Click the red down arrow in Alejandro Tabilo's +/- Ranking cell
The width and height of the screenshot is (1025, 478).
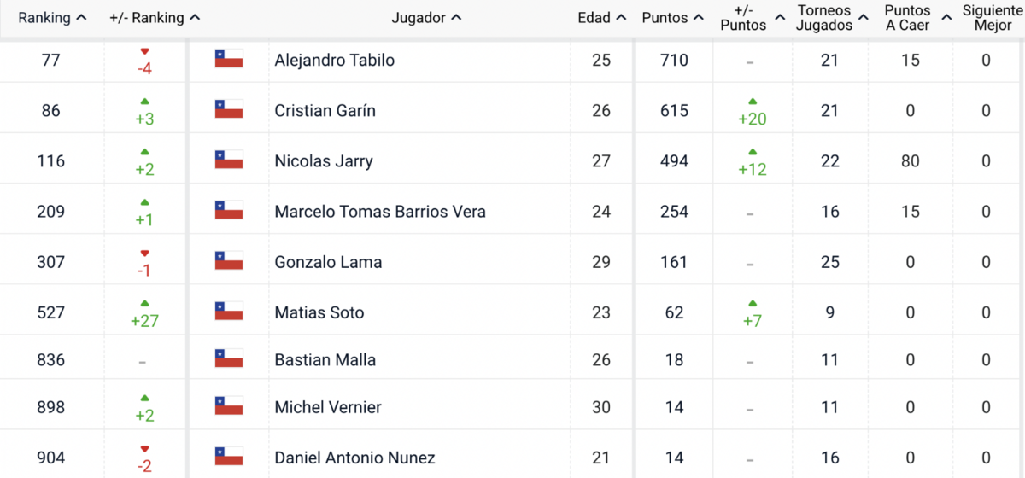(x=144, y=51)
